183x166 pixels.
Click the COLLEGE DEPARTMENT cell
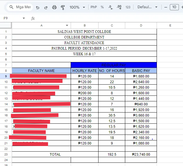pos(84,37)
